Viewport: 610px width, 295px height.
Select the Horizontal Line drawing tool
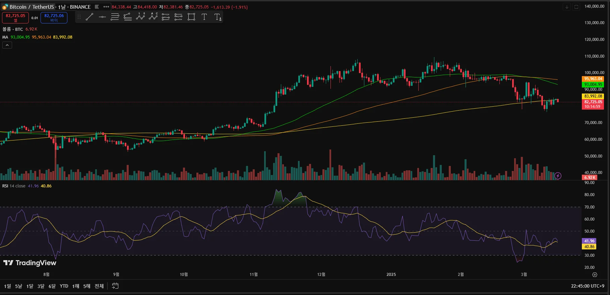[102, 17]
